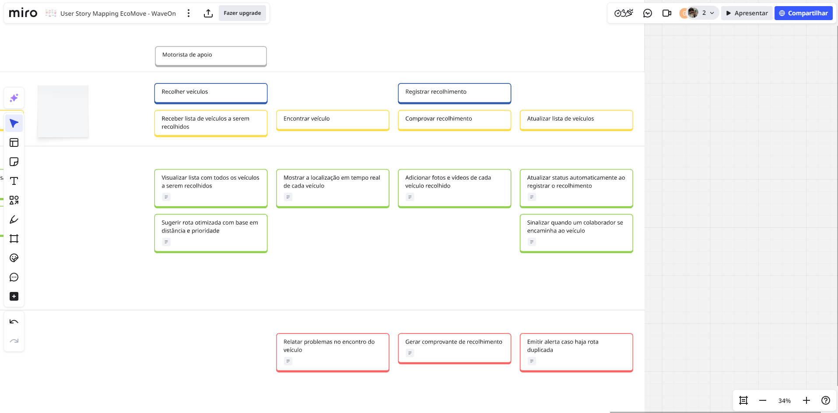Select the Text tool
Viewport: 838px width, 413px height.
(14, 181)
